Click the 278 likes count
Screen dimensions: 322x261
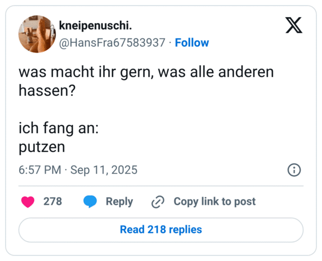point(52,202)
